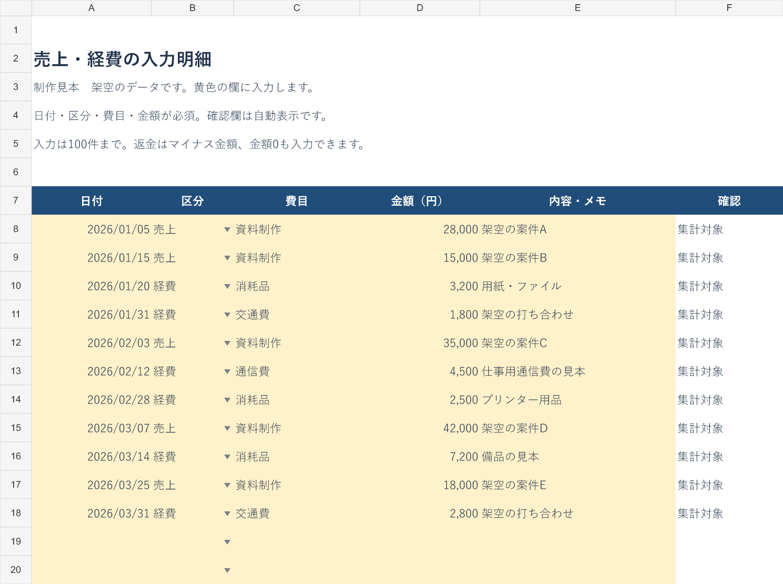Open the 区分 dropdown in the 2026/02/03 row
This screenshot has height=584, width=783.
[x=227, y=343]
